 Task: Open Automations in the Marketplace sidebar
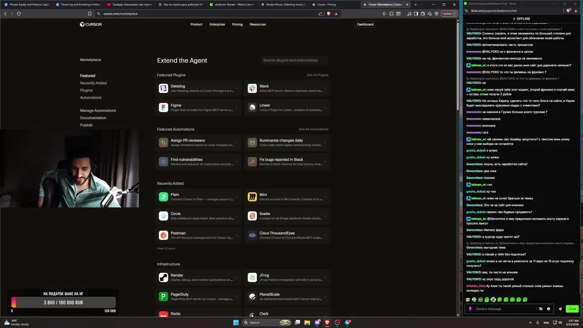click(91, 97)
